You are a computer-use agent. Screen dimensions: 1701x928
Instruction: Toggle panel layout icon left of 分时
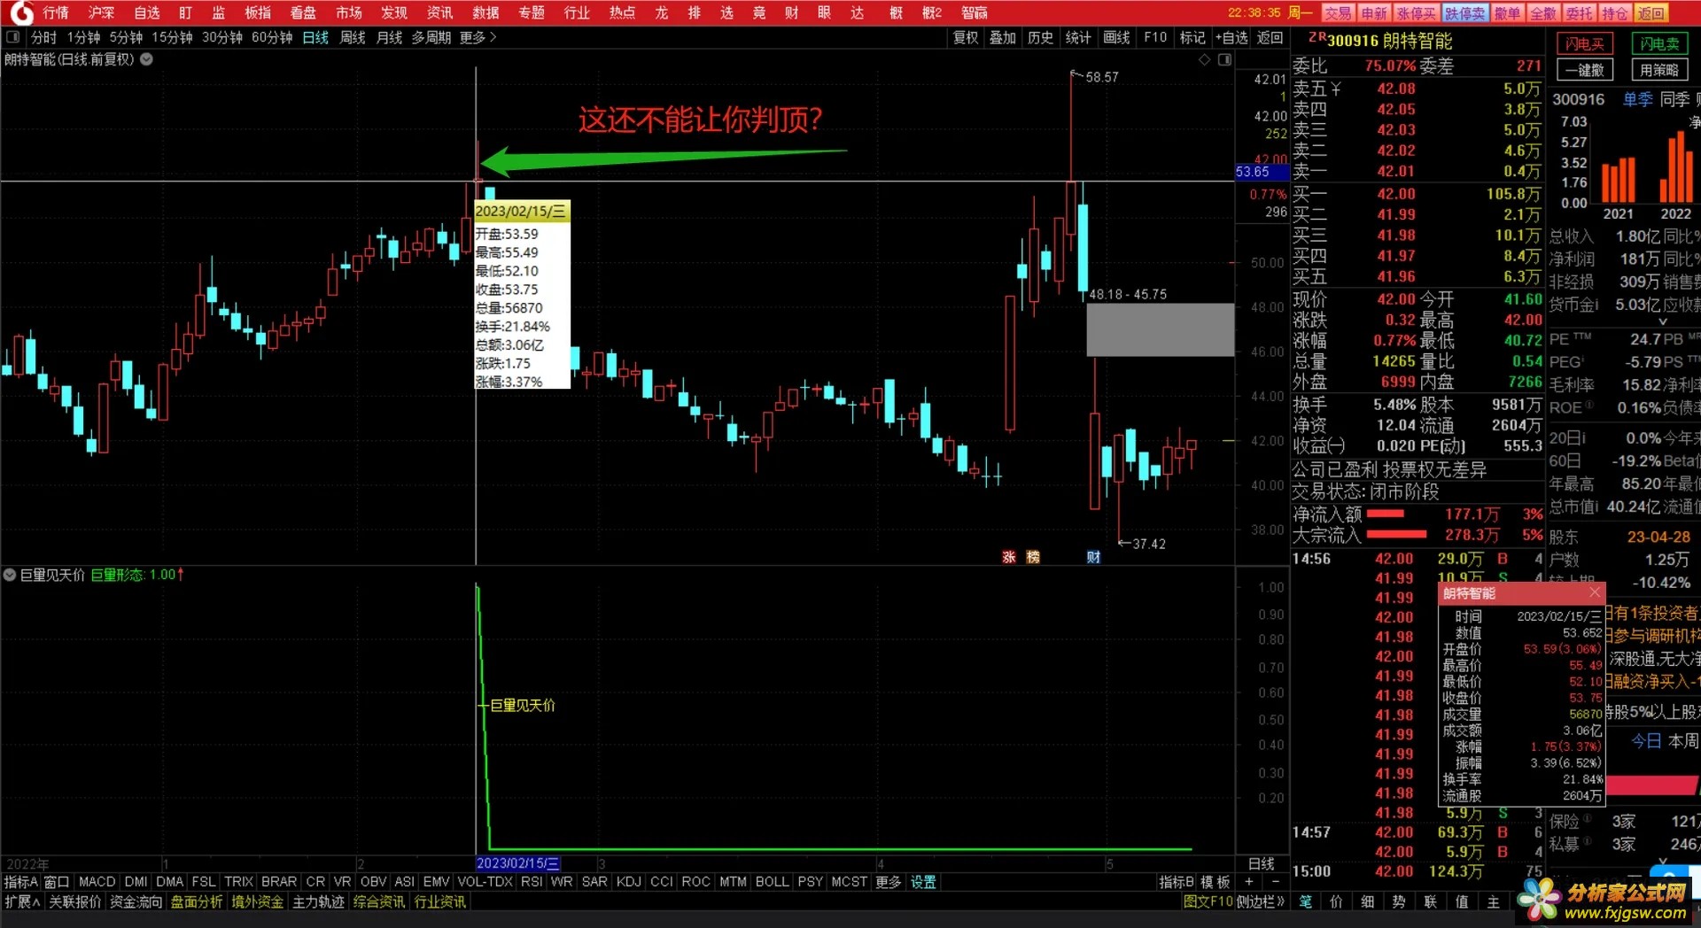pyautogui.click(x=12, y=37)
